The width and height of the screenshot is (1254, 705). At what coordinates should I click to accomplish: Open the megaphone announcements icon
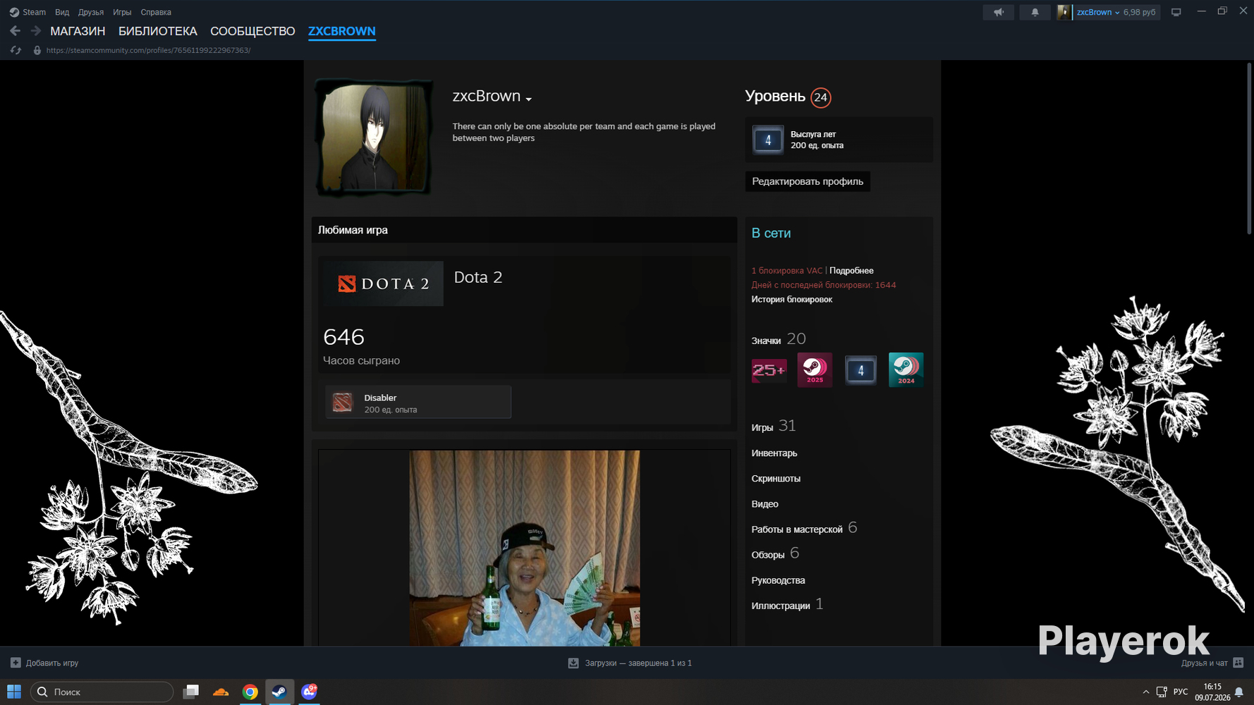(x=999, y=12)
